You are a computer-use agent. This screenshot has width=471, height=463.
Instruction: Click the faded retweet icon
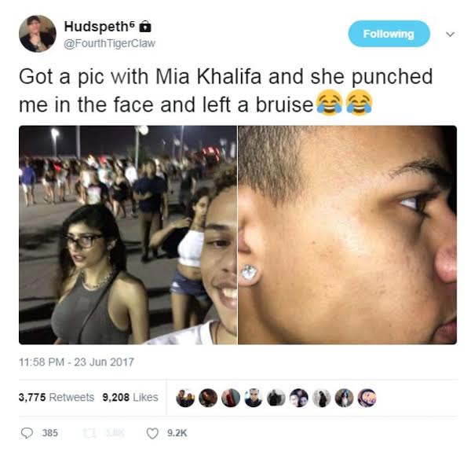pos(89,433)
